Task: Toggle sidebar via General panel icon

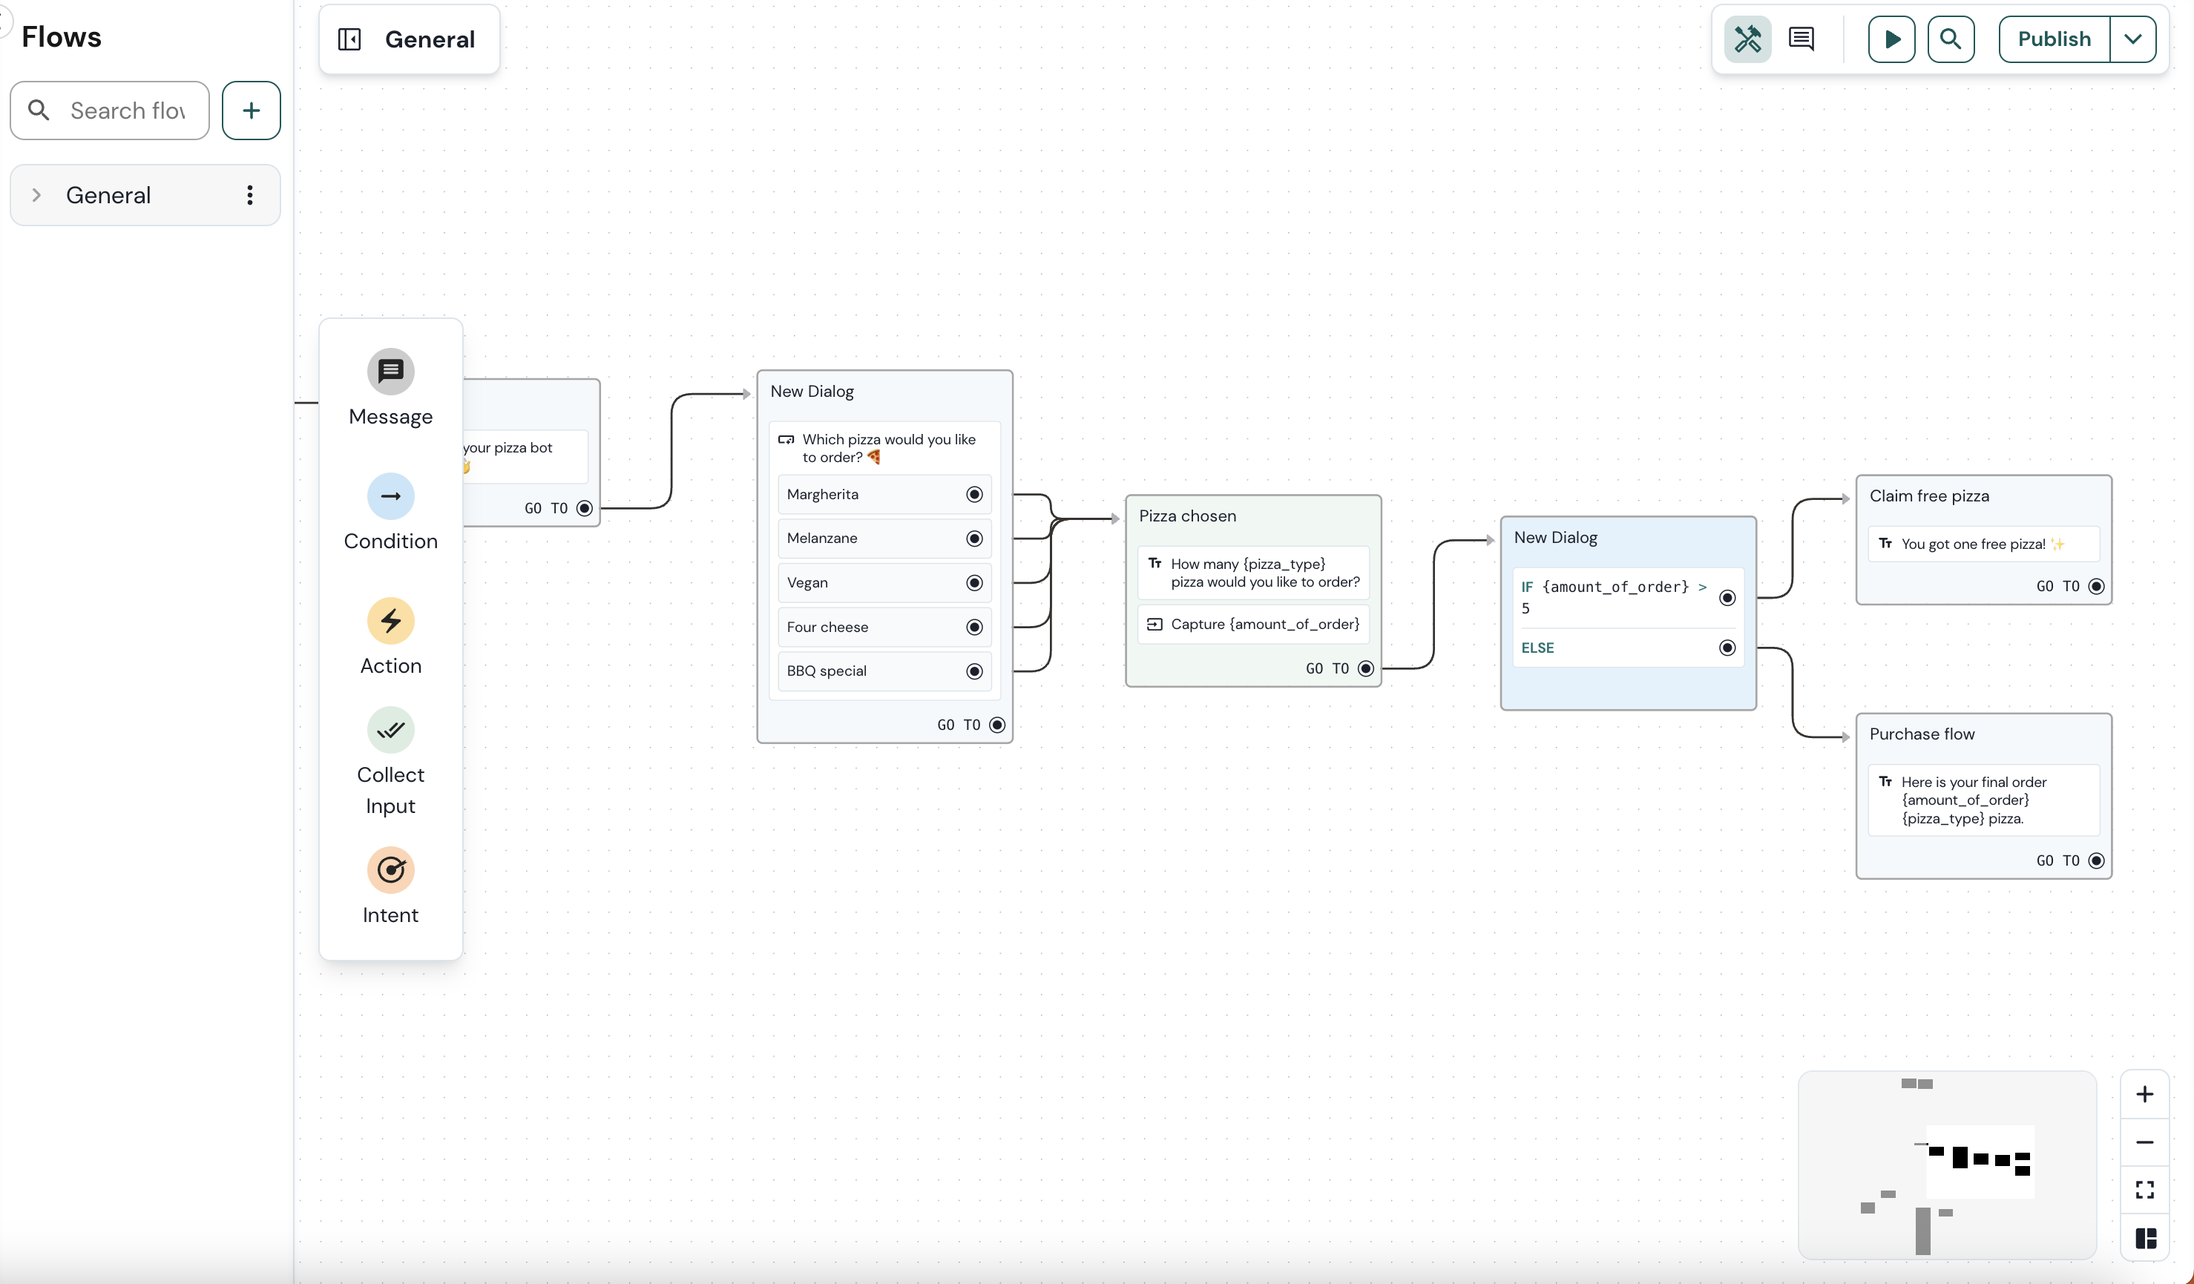Action: (x=349, y=39)
